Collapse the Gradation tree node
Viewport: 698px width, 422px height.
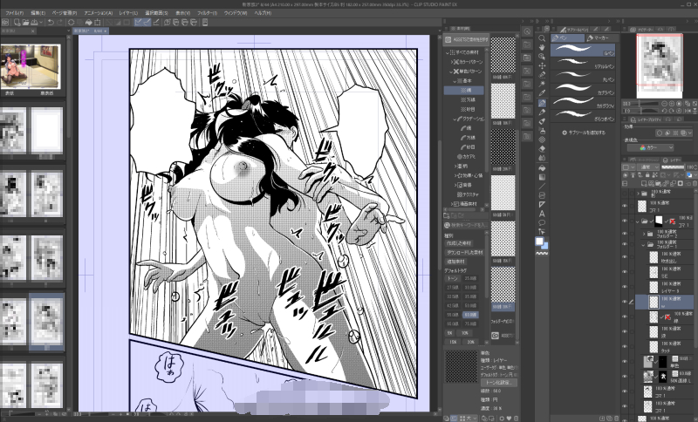pos(455,119)
